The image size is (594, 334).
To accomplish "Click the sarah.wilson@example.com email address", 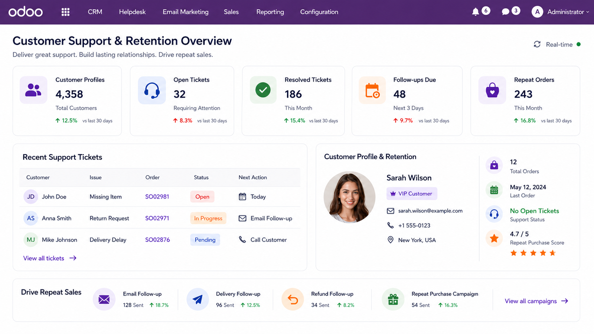I will pyautogui.click(x=430, y=211).
